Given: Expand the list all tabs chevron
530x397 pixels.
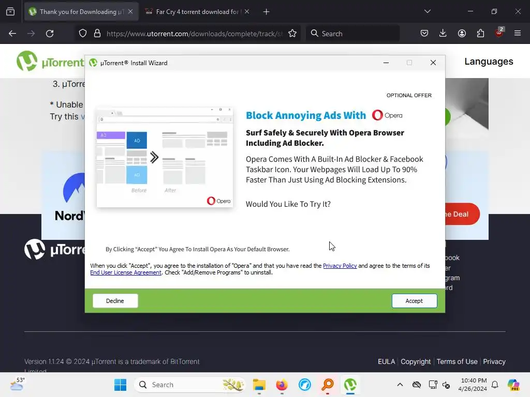Looking at the screenshot, I should [x=428, y=11].
